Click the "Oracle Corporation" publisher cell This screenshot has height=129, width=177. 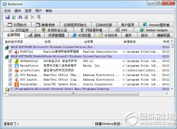[x=98, y=84]
